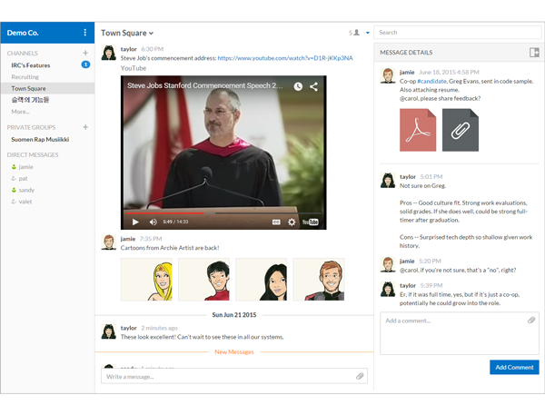Open the Korean-named channel
Screen dimensions: 545x415
click(30, 100)
